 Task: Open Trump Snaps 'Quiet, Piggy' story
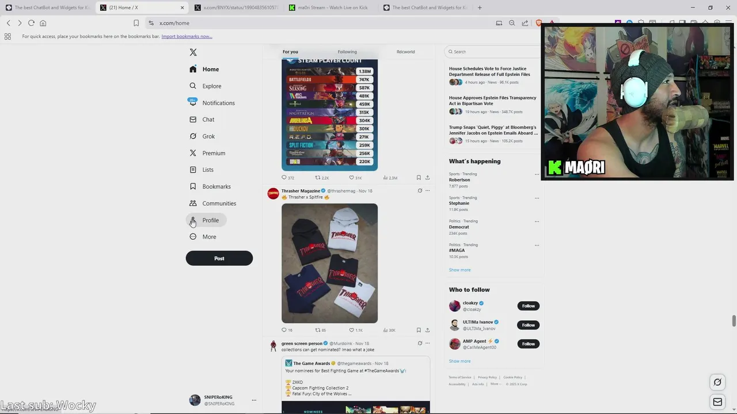tap(494, 135)
